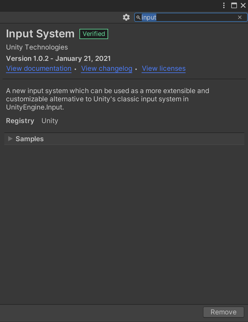Viewport: 248px width, 322px height.
Task: Click the Unity Technologies author name
Action: [x=37, y=47]
